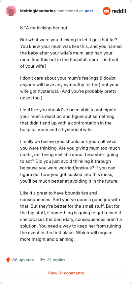The image size is (132, 284).
Task: Follow the blue 'post' link
Action: 89,11
